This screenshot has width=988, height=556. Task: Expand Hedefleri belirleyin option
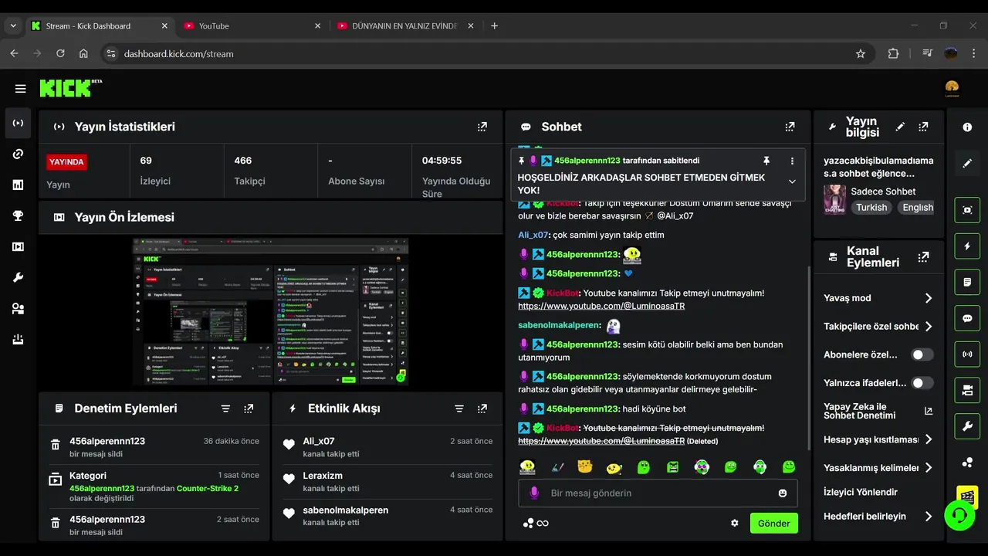[x=929, y=517]
